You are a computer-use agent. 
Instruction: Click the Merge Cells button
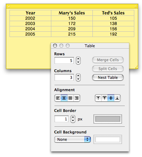coord(108,60)
